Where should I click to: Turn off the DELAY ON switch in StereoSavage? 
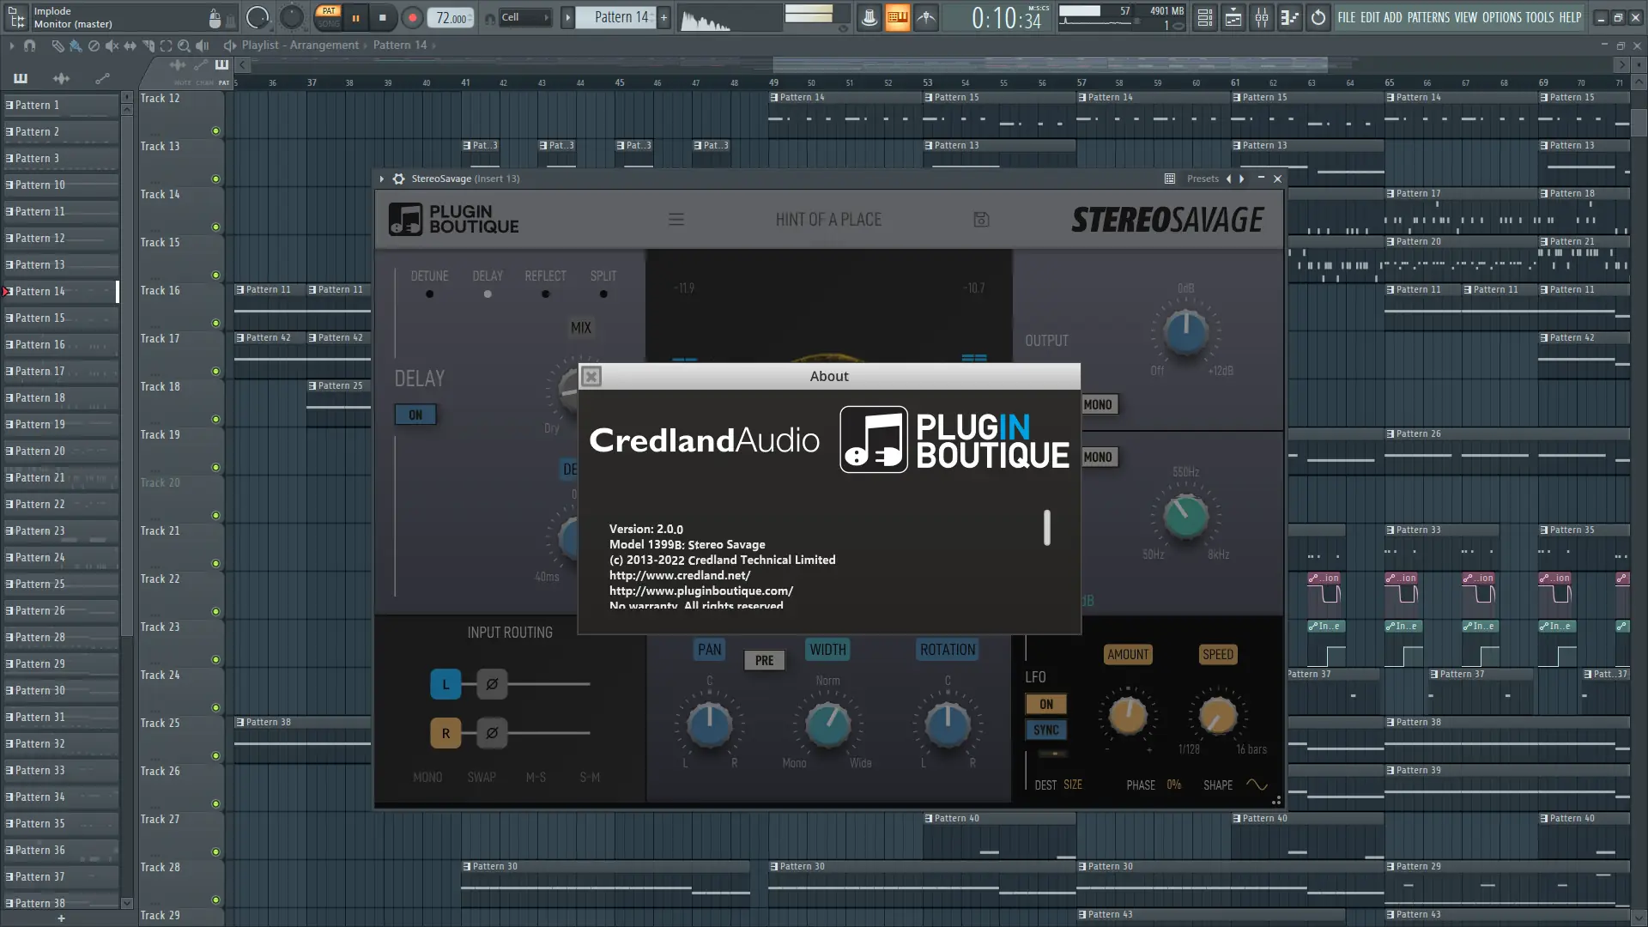(x=415, y=415)
